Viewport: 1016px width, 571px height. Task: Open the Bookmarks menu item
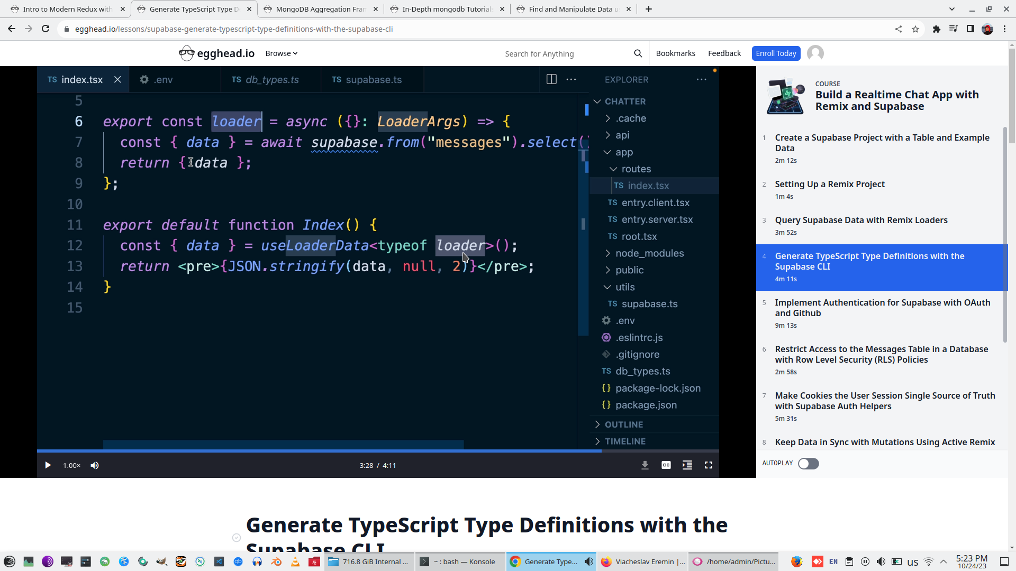675,53
